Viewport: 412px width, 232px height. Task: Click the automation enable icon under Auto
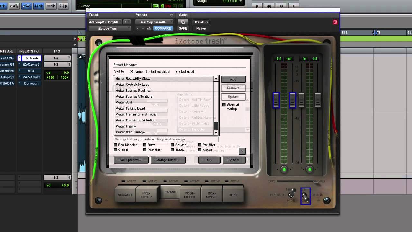pos(183,22)
